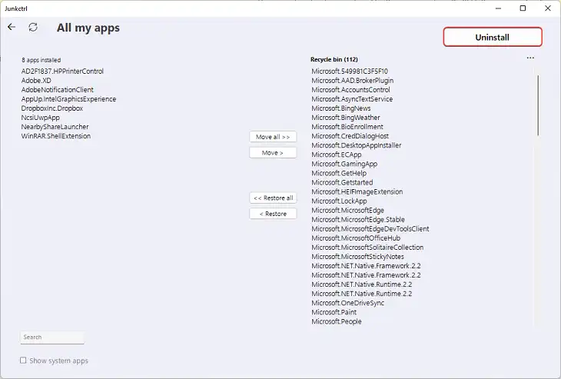The image size is (561, 379).
Task: Click the recycle bin list scrollbar
Action: 538,105
